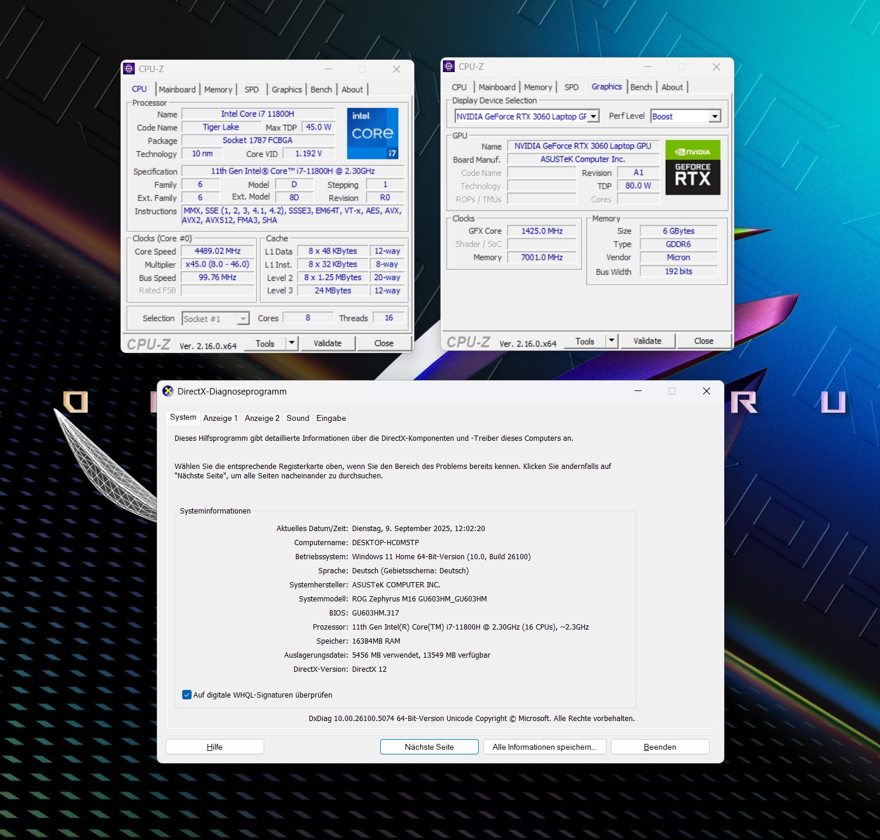Click the NVIDIA GeForce RTX logo

[x=693, y=168]
